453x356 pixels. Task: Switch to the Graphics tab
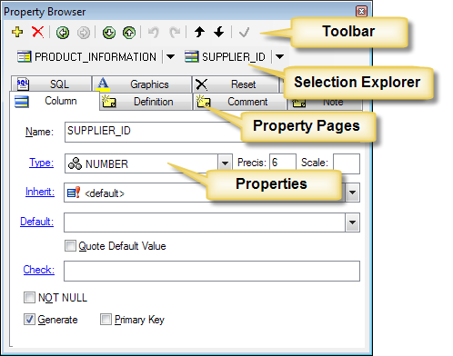click(x=142, y=84)
